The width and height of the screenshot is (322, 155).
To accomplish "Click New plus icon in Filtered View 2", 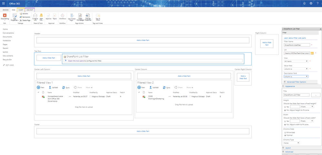I will pos(139,87).
